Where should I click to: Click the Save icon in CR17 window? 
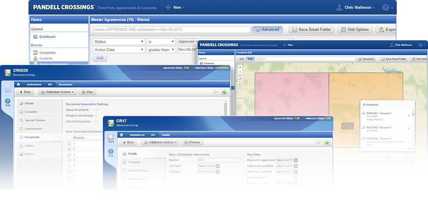point(111,139)
